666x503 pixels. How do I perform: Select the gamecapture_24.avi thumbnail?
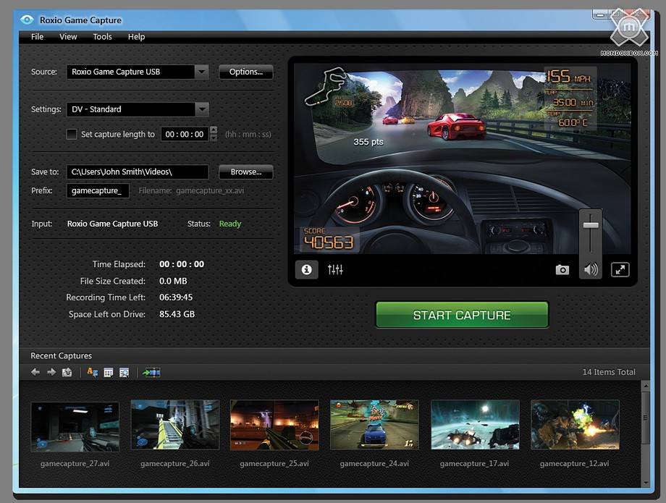coord(374,426)
